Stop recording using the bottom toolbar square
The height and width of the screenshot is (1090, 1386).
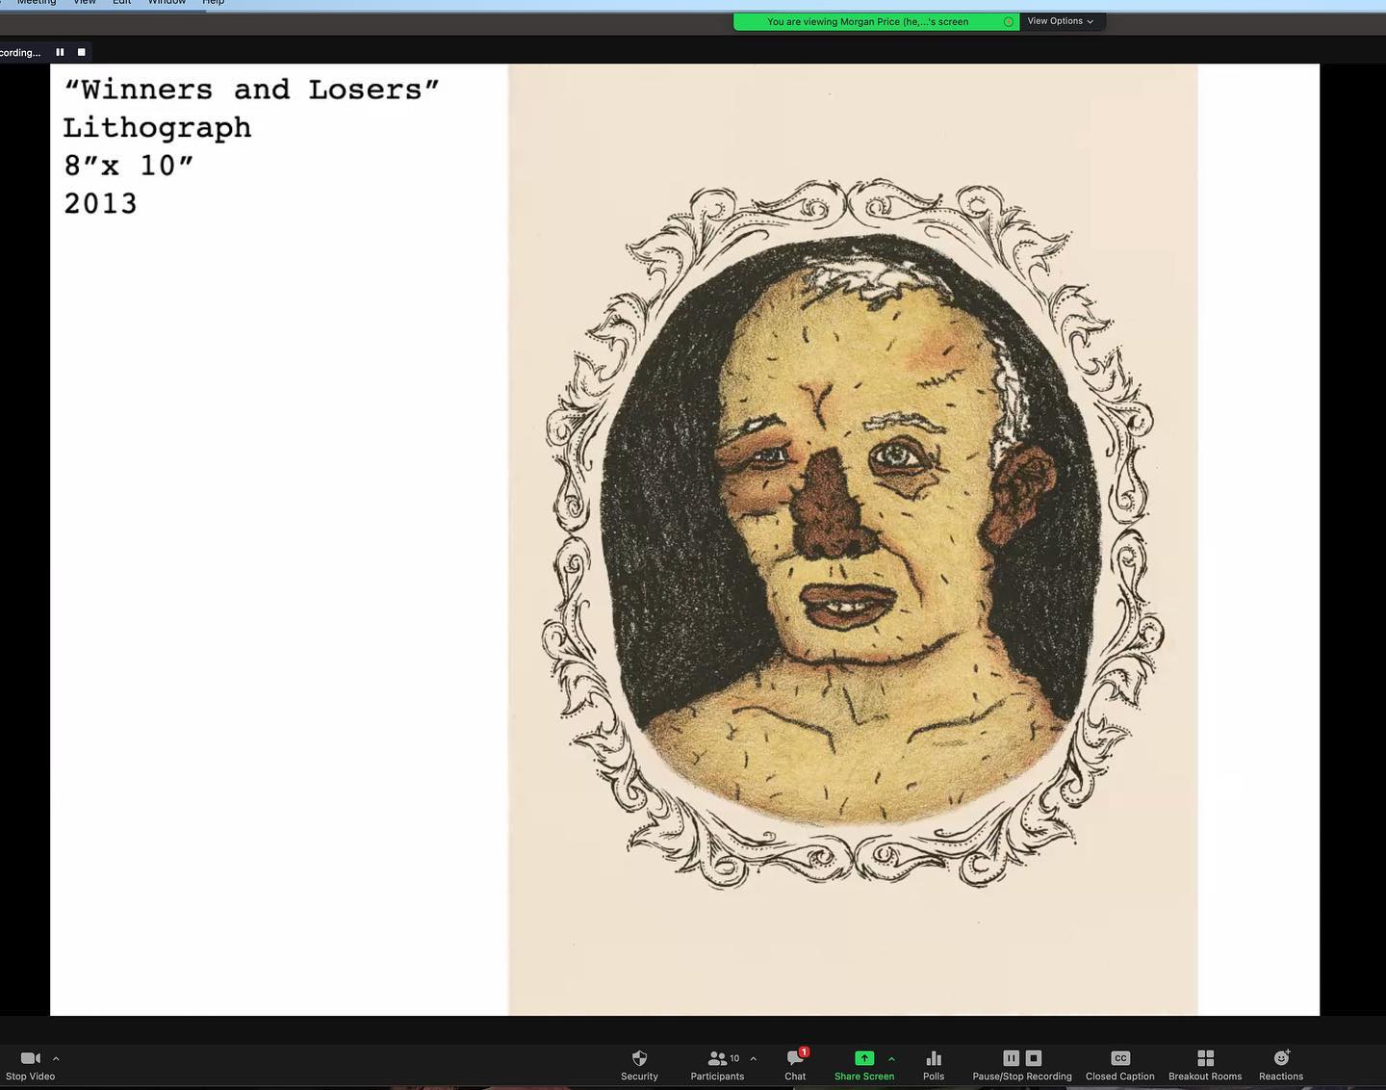pyautogui.click(x=1034, y=1057)
